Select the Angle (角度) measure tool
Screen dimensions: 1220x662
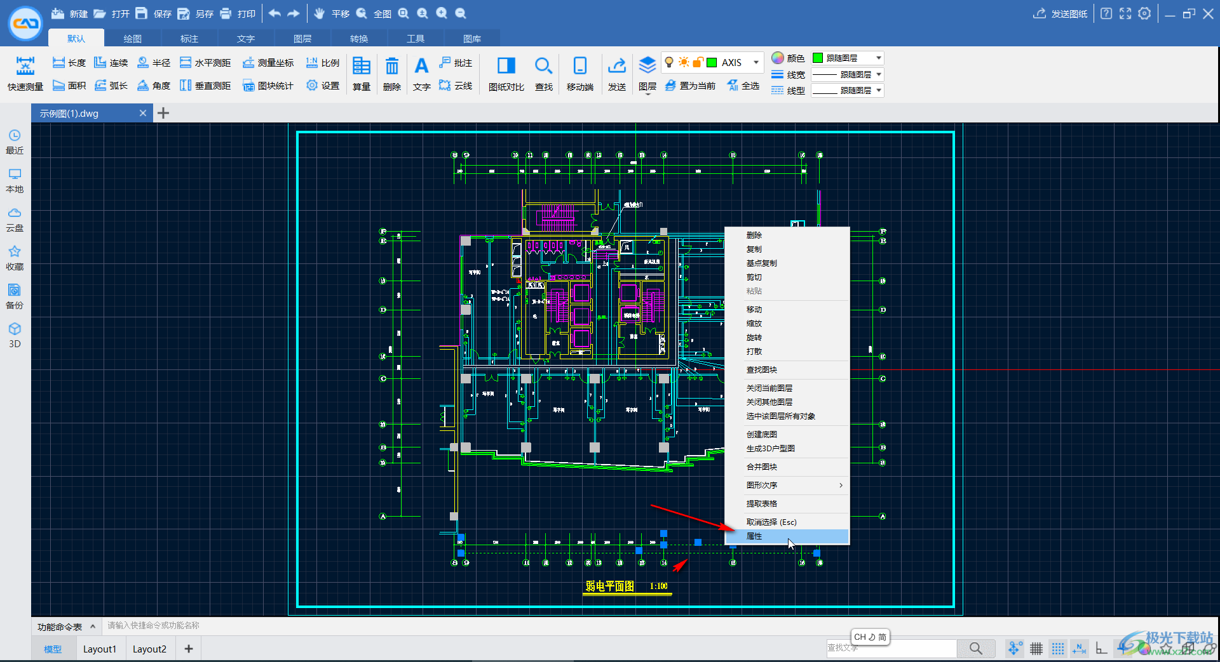[154, 86]
